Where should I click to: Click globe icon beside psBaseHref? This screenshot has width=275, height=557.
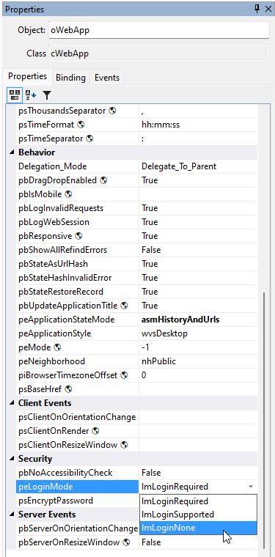click(x=69, y=389)
